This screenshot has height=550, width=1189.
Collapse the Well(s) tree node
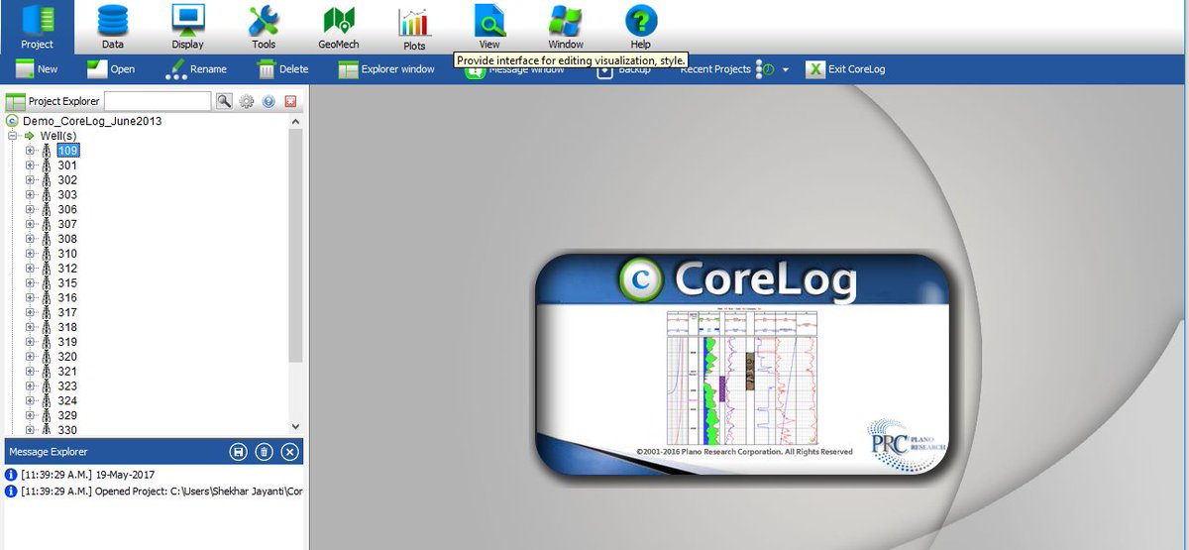point(12,136)
